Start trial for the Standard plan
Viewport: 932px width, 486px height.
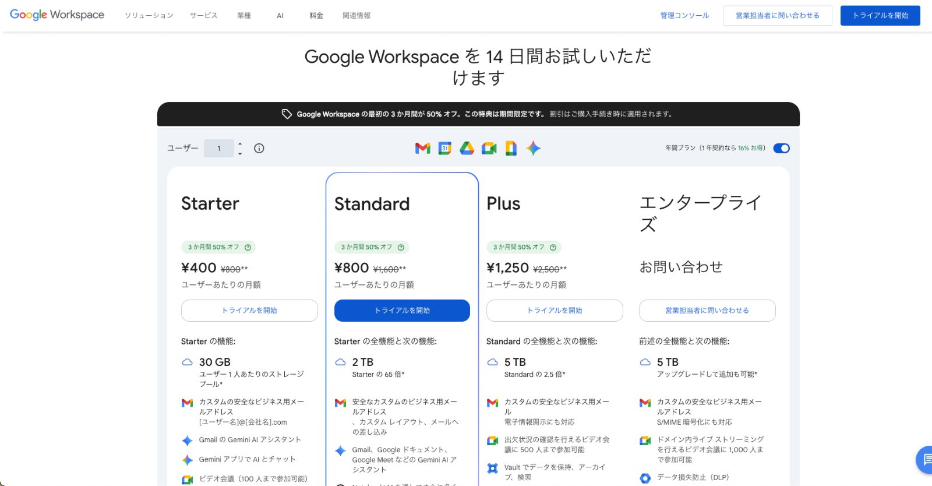pyautogui.click(x=402, y=311)
